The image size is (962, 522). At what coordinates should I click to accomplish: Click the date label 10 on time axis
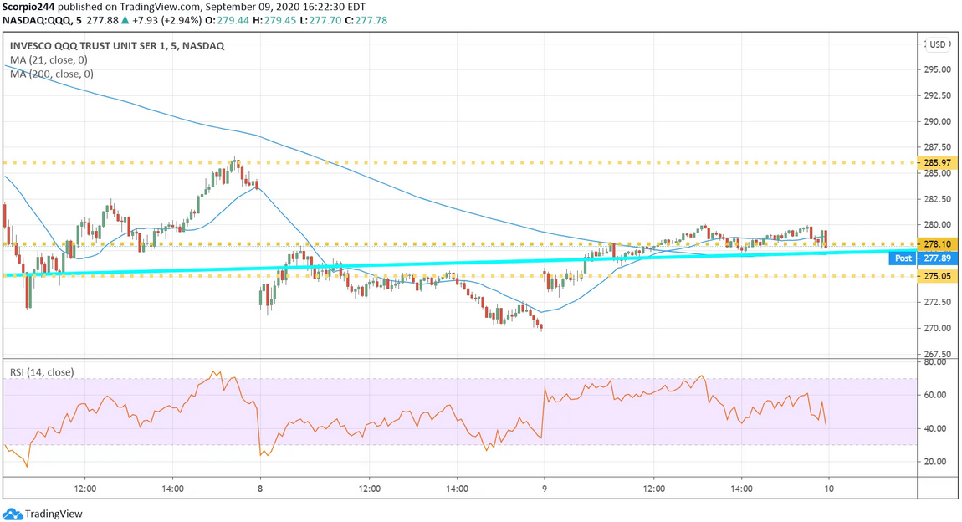(x=828, y=489)
